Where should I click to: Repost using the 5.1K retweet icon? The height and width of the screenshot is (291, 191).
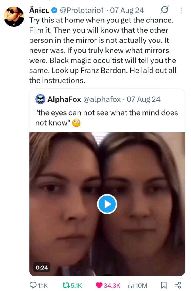click(72, 285)
